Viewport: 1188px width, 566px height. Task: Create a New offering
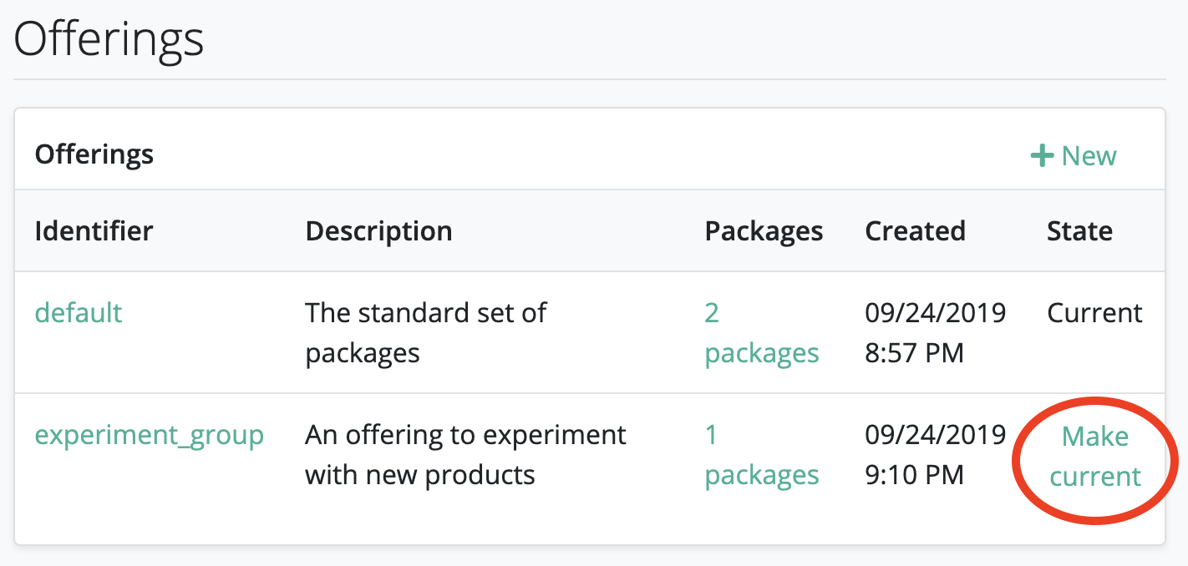click(1074, 156)
